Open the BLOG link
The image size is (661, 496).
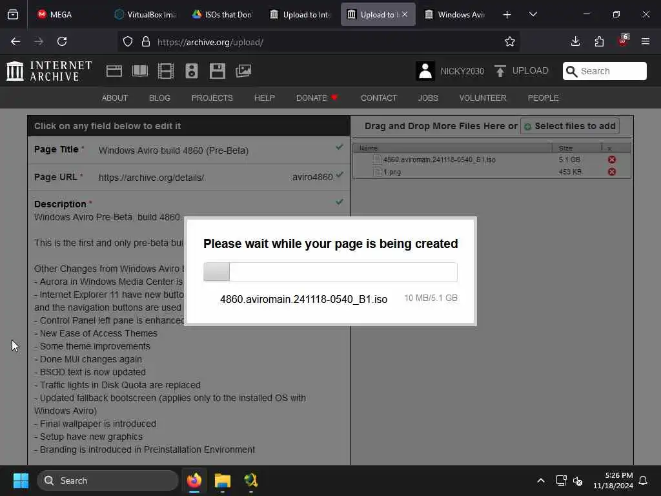(x=159, y=98)
